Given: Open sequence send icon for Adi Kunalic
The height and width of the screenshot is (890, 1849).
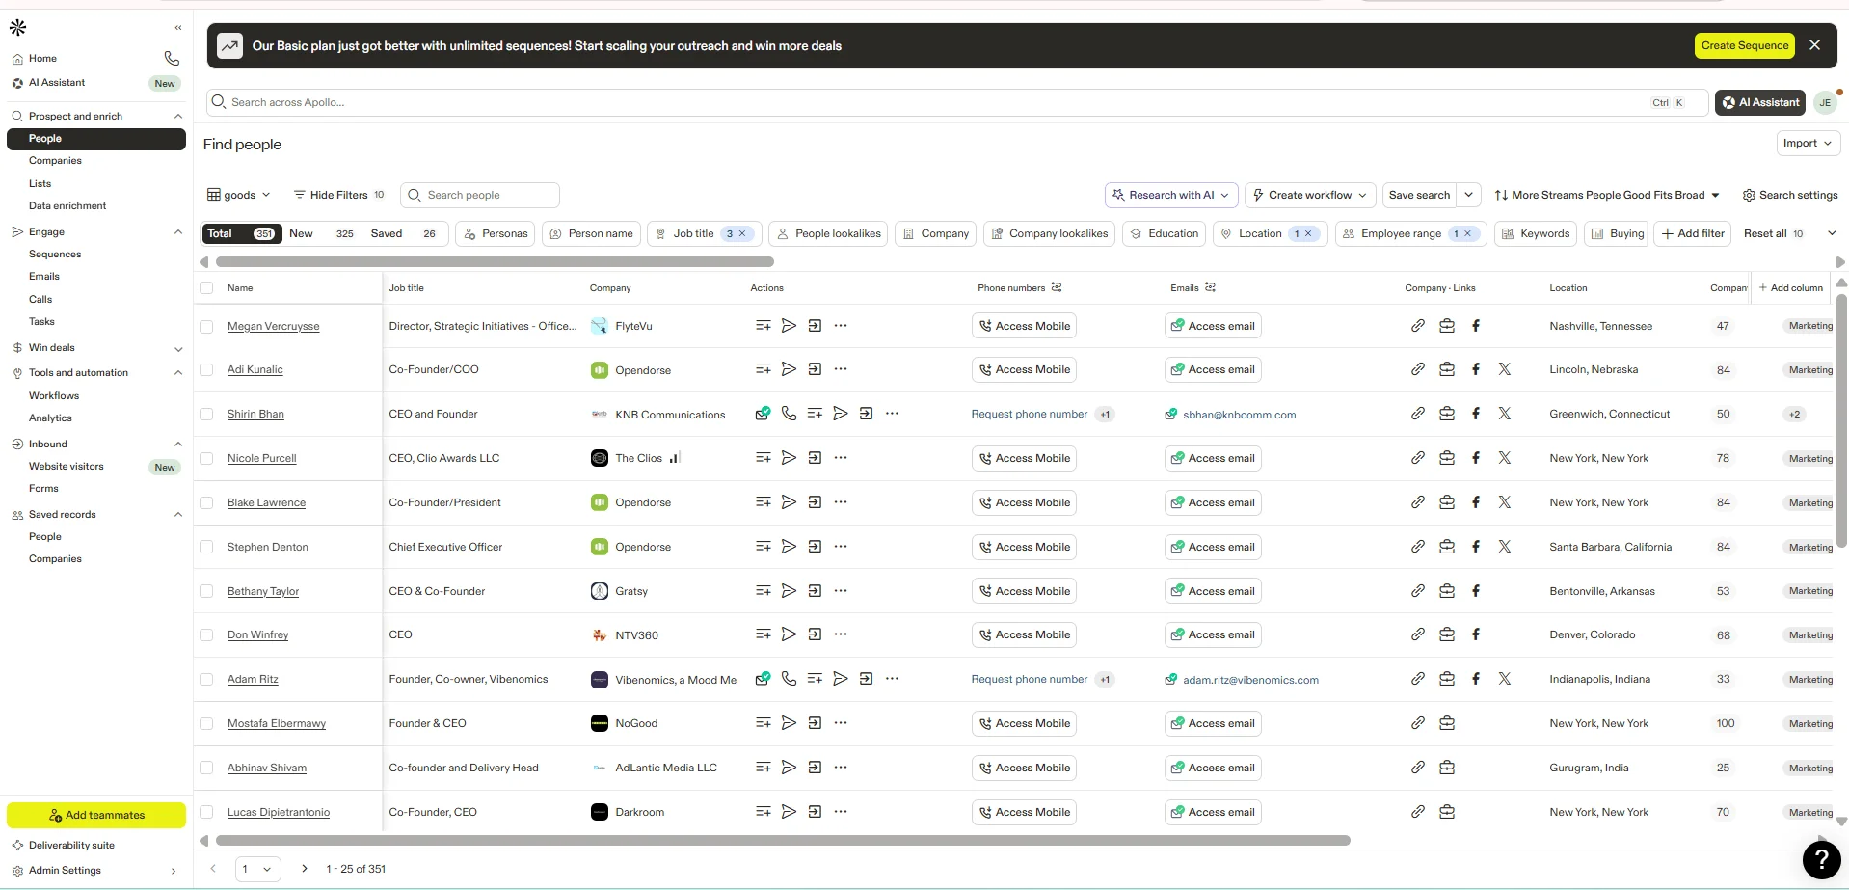Looking at the screenshot, I should (789, 369).
